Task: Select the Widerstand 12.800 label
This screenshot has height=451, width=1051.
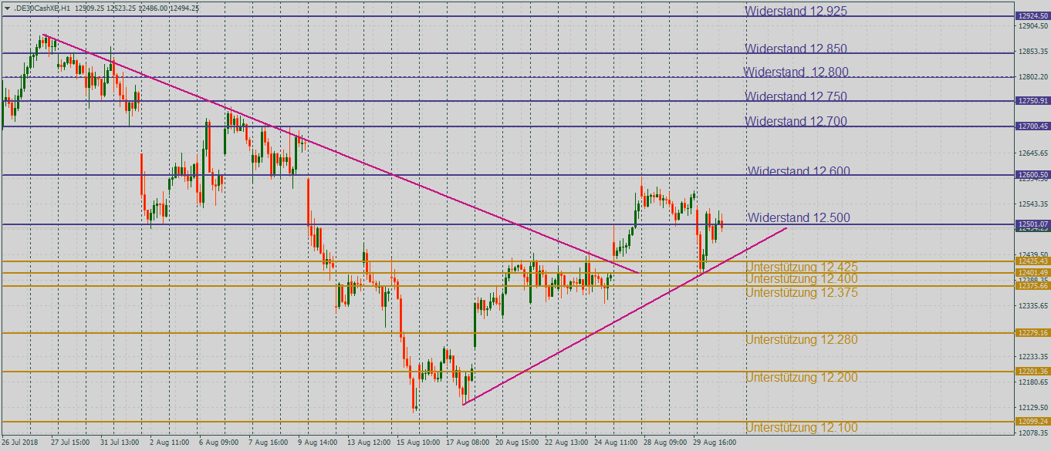Action: pyautogui.click(x=796, y=72)
